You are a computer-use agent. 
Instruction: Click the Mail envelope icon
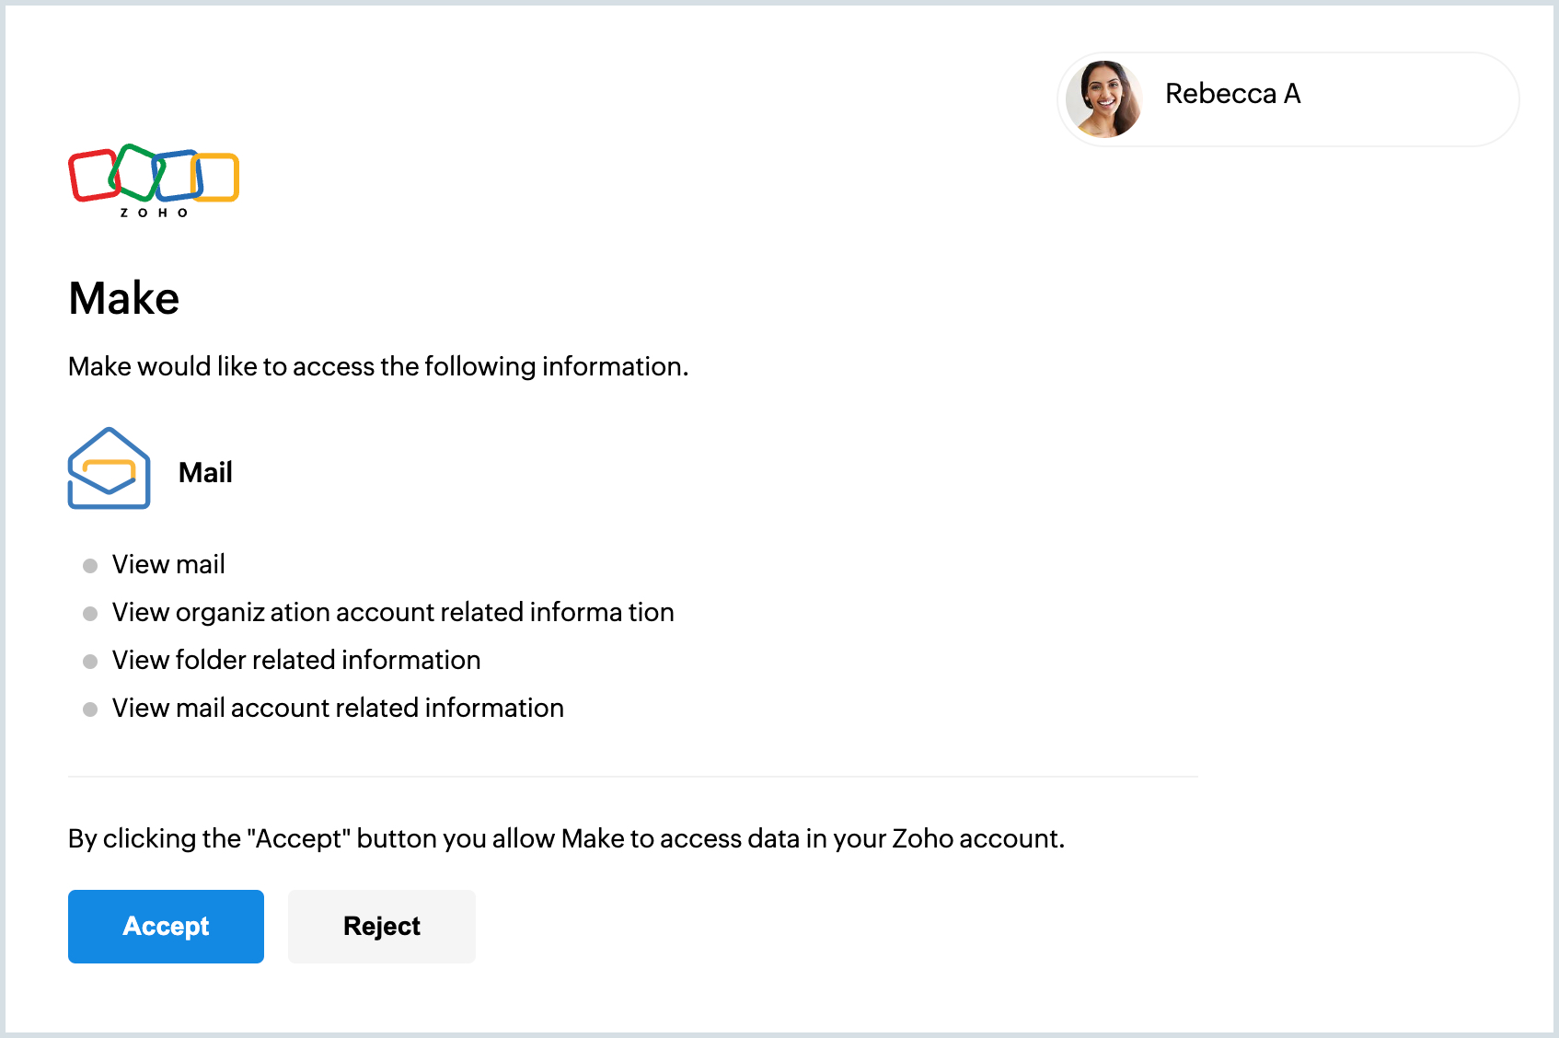coord(109,468)
